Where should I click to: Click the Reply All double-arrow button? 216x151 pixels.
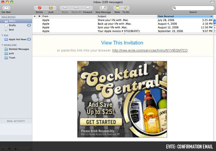(x=76, y=8)
